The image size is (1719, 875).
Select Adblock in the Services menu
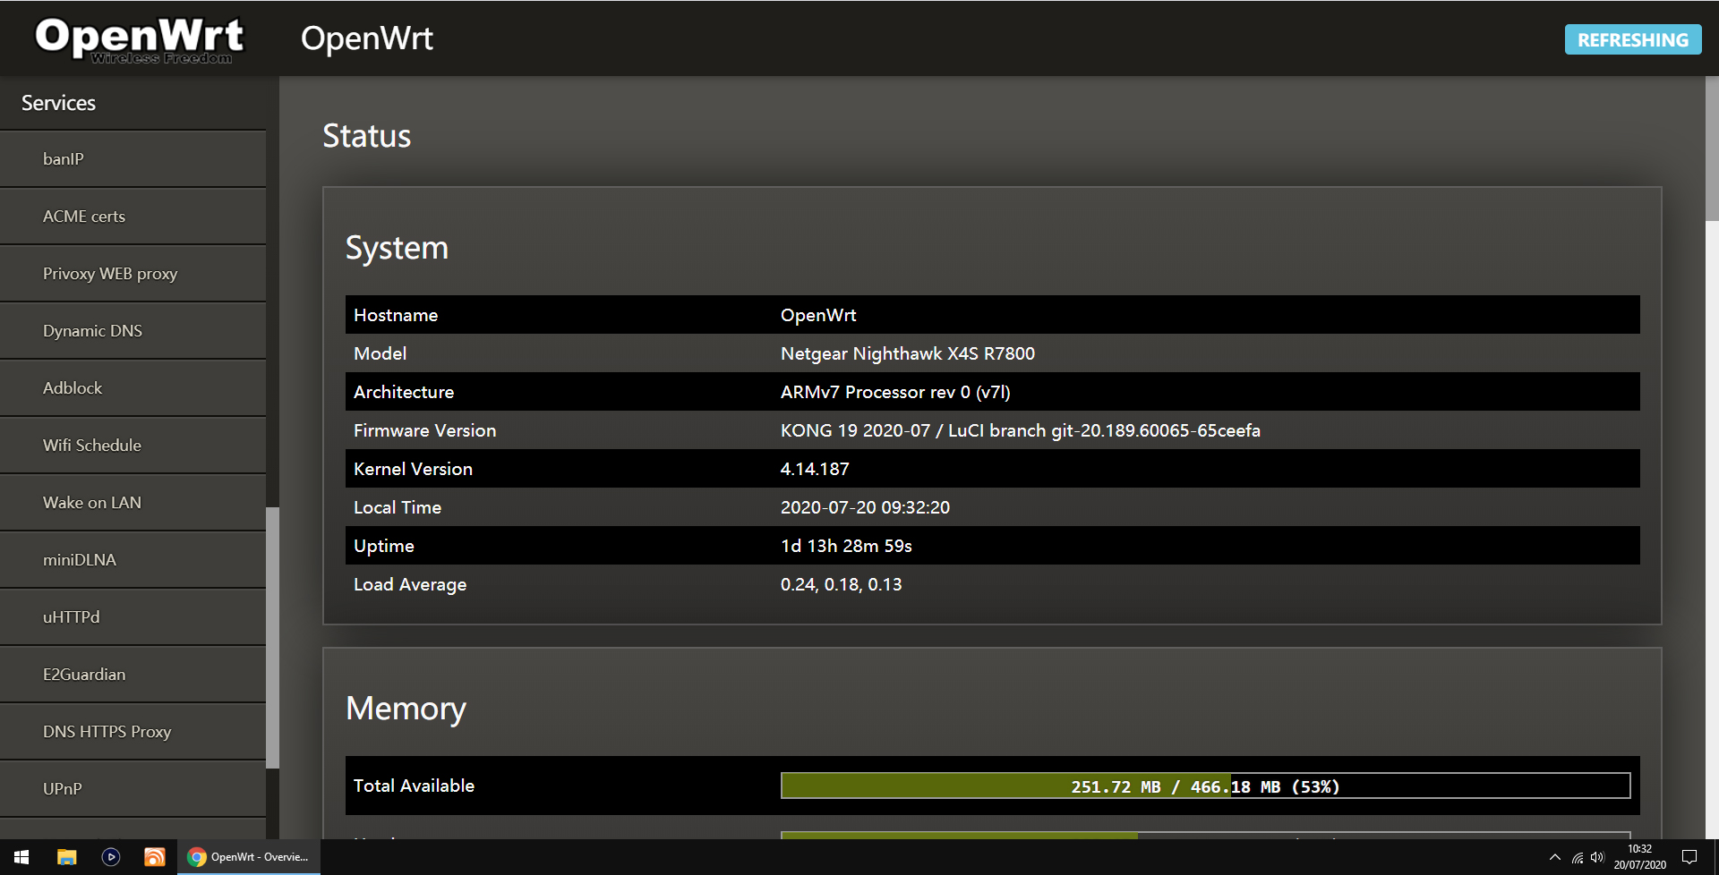(x=133, y=388)
